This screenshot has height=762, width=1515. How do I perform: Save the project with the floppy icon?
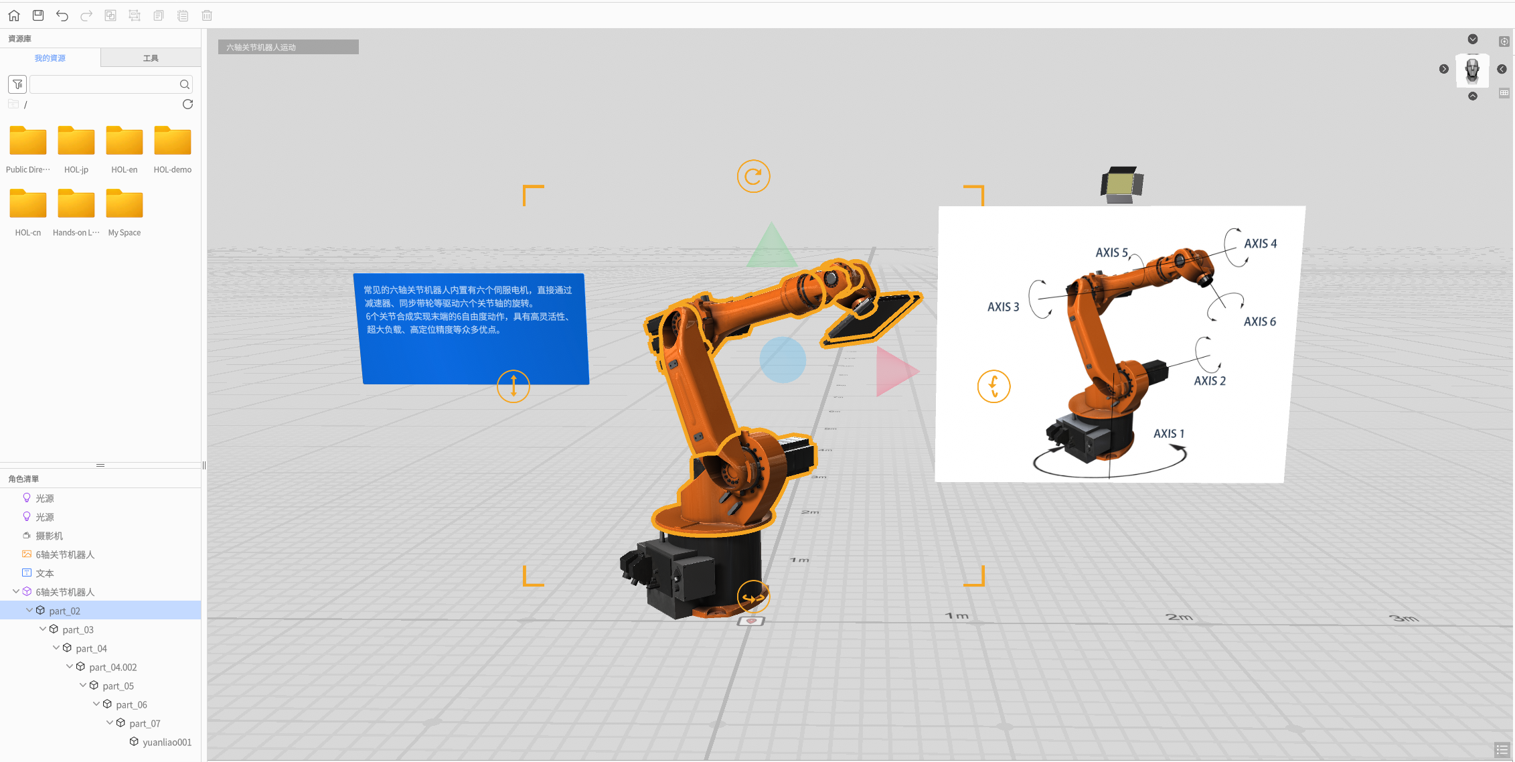click(x=38, y=15)
